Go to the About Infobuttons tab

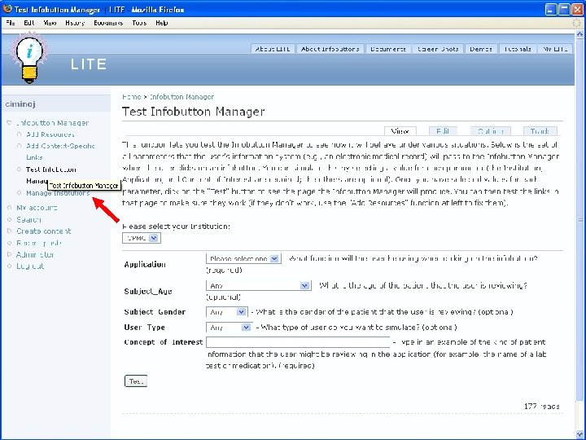pos(330,49)
